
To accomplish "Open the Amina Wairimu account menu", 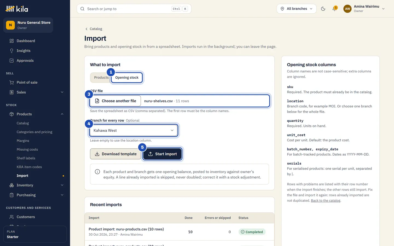I will [x=364, y=9].
